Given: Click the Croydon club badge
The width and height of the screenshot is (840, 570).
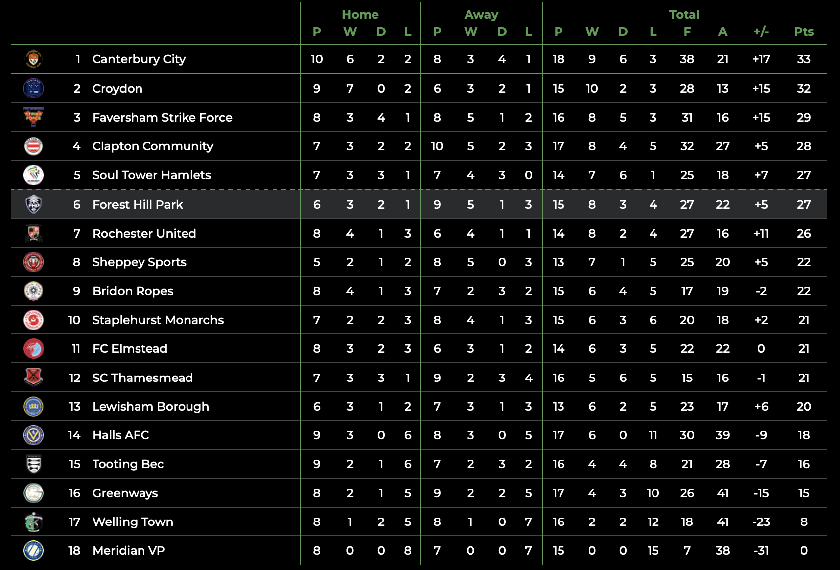Looking at the screenshot, I should point(34,88).
